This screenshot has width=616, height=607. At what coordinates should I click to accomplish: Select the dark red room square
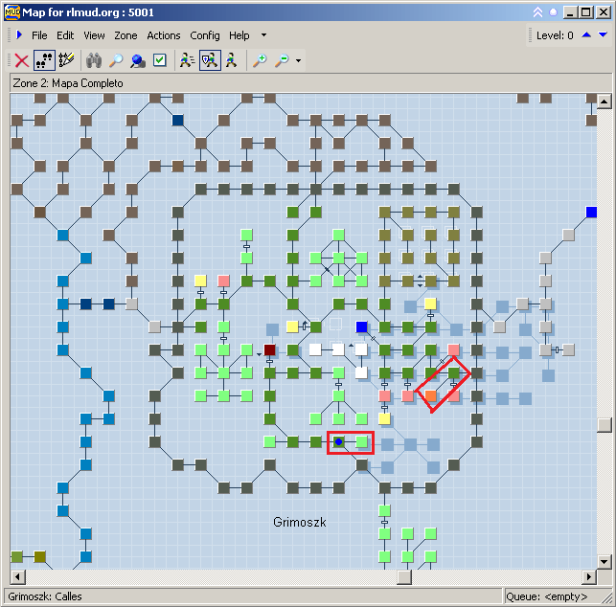tap(269, 349)
